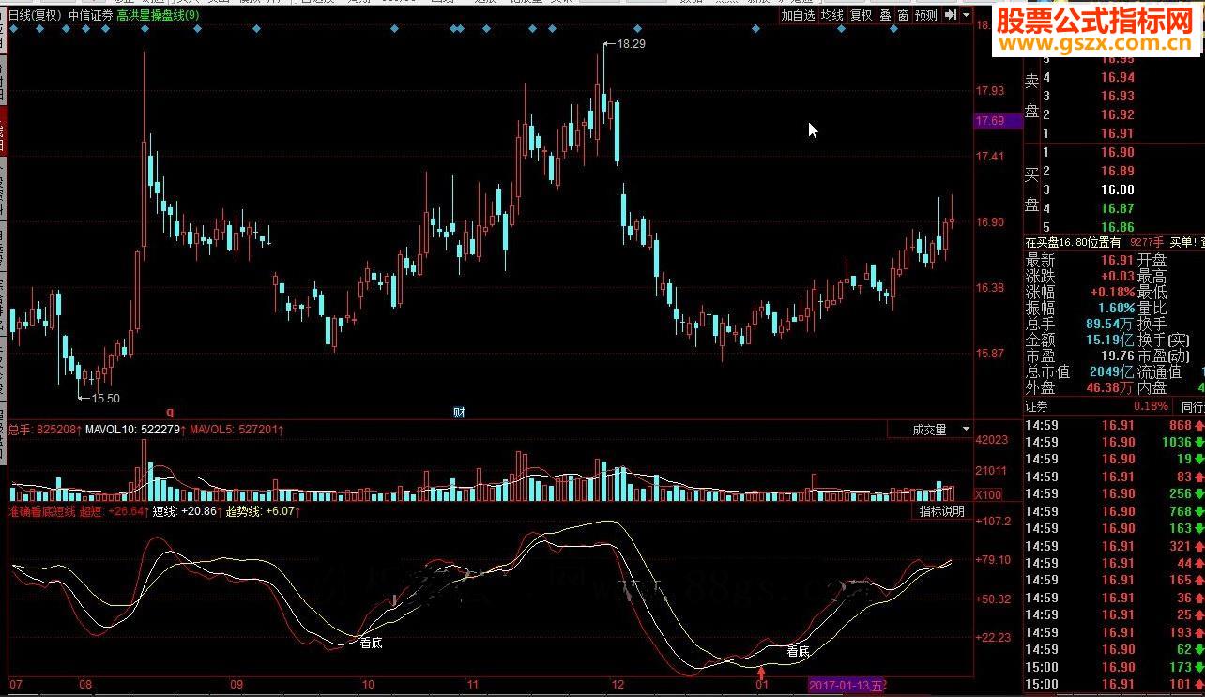Click the 最新 price value 16.91
Image resolution: width=1205 pixels, height=697 pixels.
point(1118,261)
